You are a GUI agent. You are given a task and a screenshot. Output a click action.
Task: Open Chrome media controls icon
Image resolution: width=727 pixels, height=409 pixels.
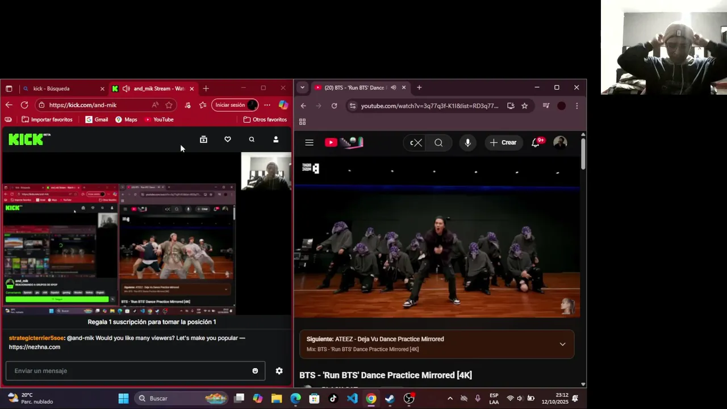click(546, 106)
